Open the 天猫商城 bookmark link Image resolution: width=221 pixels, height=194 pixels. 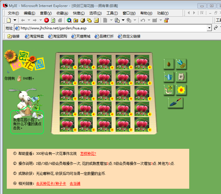(x=81, y=36)
